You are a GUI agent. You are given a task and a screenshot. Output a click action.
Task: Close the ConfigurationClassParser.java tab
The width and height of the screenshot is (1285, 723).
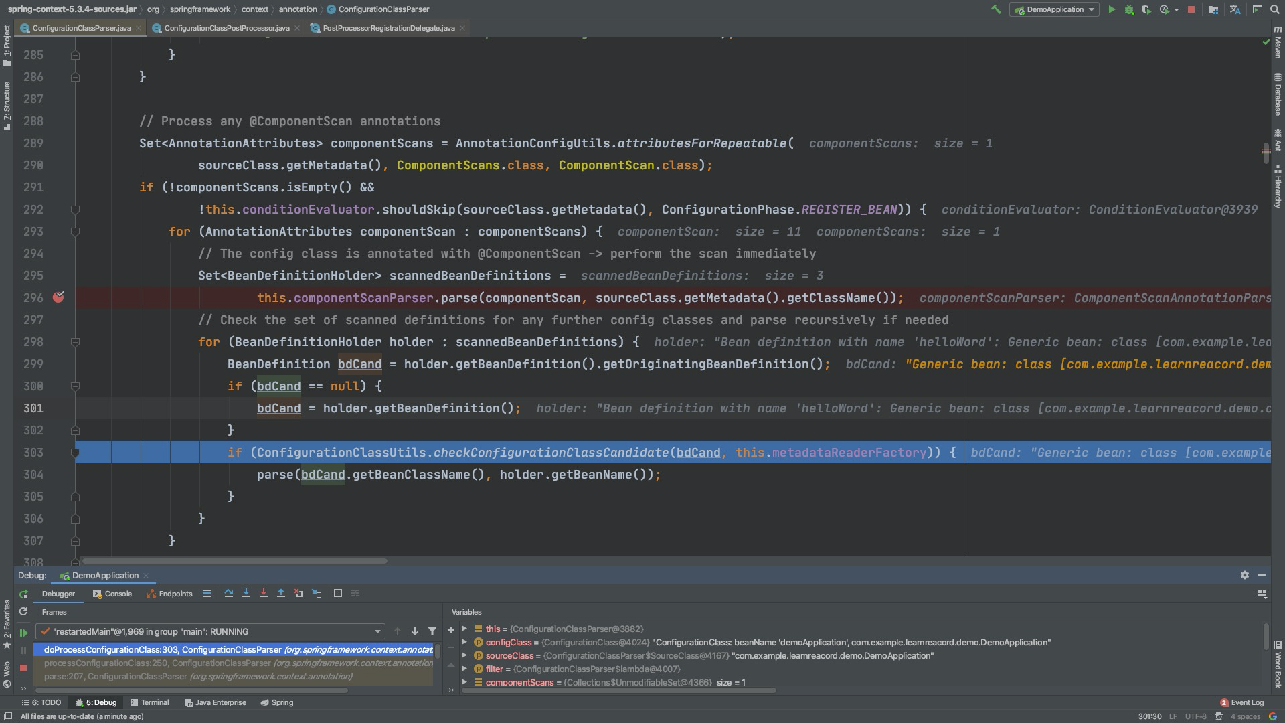(x=139, y=28)
